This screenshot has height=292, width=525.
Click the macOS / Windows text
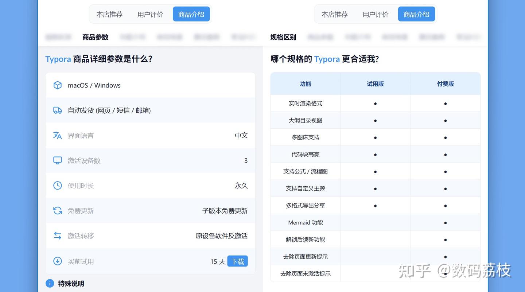pyautogui.click(x=94, y=85)
